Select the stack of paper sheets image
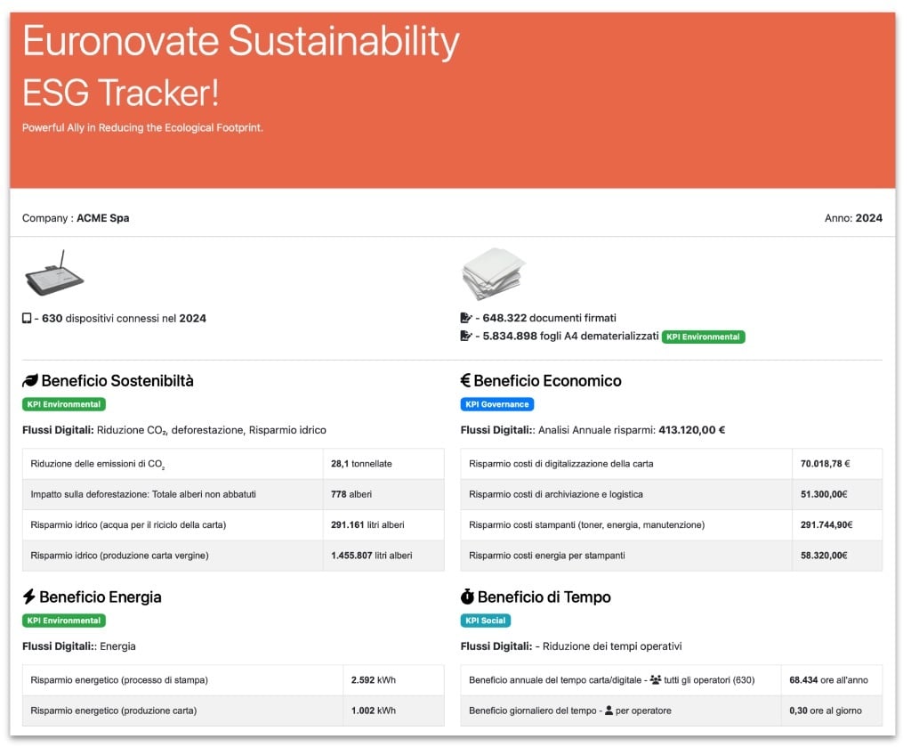Screen dimensions: 911x747 pyautogui.click(x=494, y=274)
